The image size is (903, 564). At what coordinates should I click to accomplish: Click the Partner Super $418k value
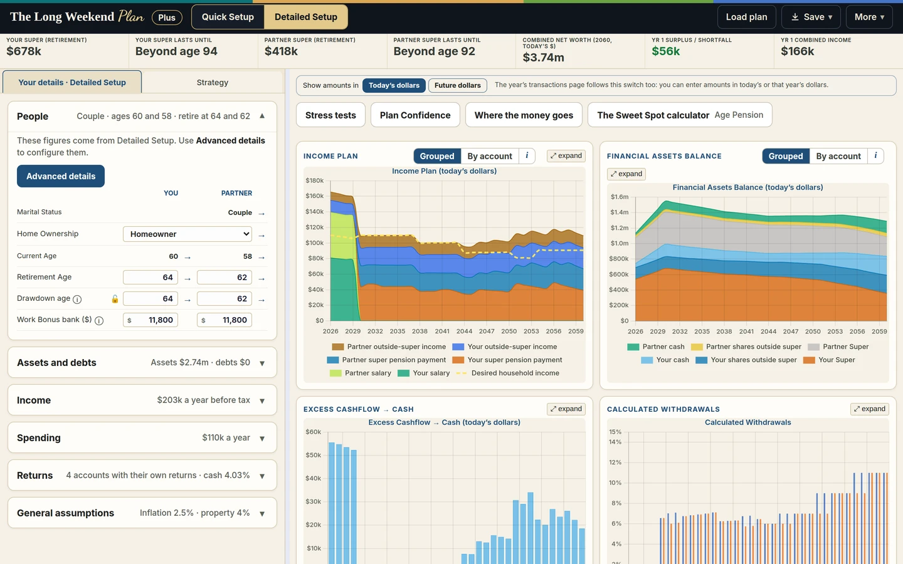pos(281,51)
